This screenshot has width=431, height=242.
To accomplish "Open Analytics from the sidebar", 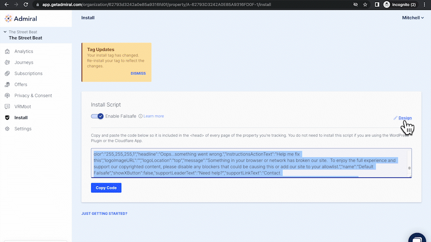I will click(24, 51).
